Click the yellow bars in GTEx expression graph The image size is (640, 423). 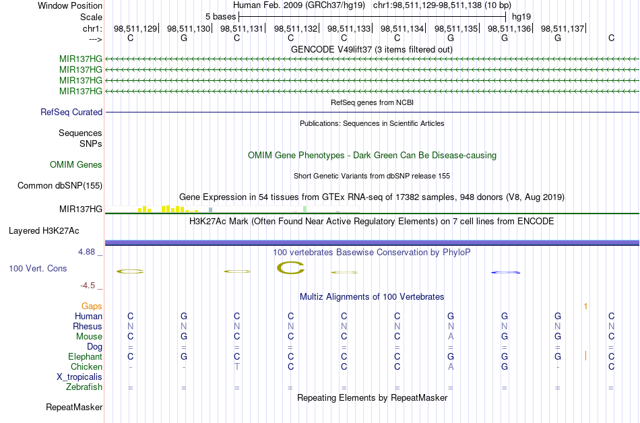tap(167, 209)
